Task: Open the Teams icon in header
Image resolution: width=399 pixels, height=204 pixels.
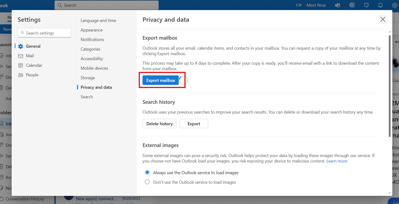Action: click(x=338, y=5)
